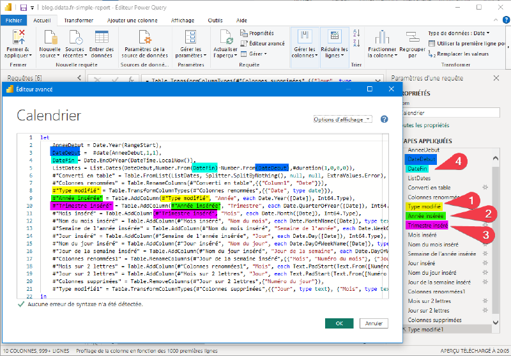Image resolution: width=511 pixels, height=356 pixels.
Task: Open quick access toolbar dropdown arrow
Action: [x=33, y=8]
